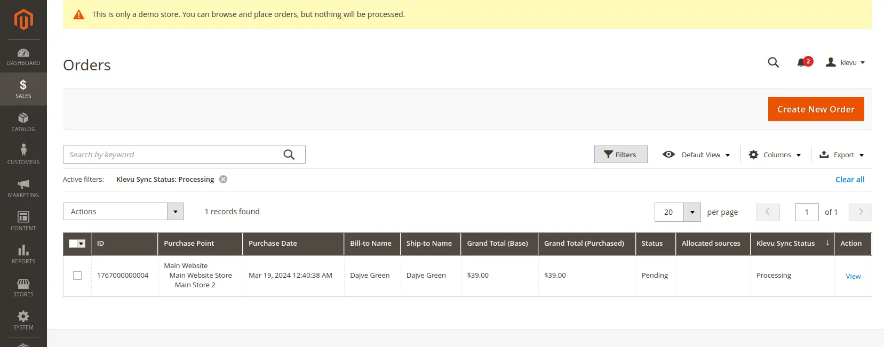Open the Dashboard sidebar menu
Viewport: 884px width, 347px height.
(x=23, y=57)
